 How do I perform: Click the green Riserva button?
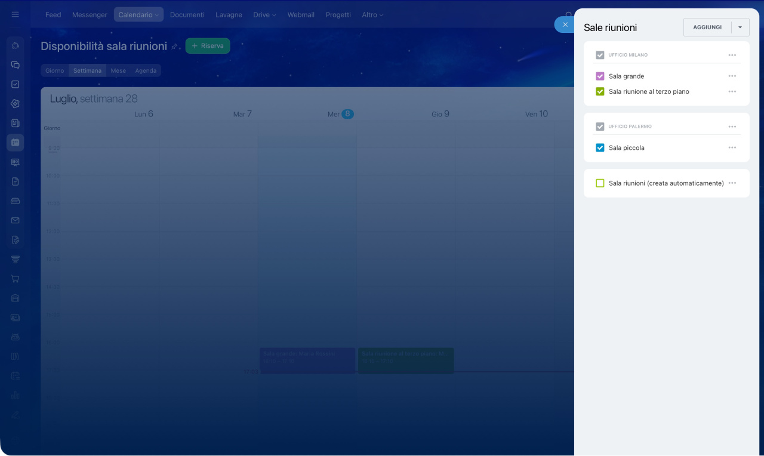(x=208, y=46)
